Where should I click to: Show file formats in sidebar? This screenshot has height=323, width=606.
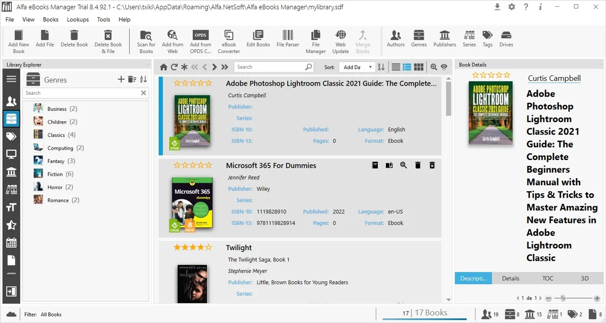pyautogui.click(x=11, y=260)
